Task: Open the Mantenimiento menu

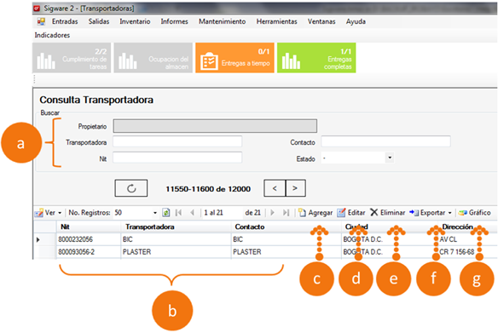Action: click(223, 21)
